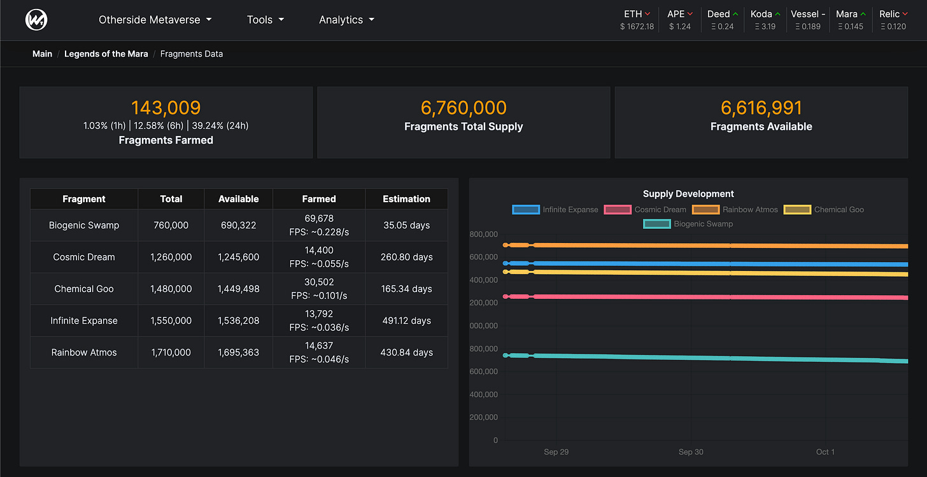Image resolution: width=927 pixels, height=477 pixels.
Task: Click the Sep 30 axis label
Action: [691, 452]
